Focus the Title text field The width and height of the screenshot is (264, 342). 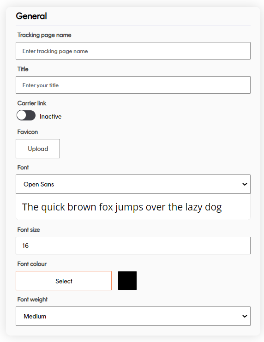(133, 85)
